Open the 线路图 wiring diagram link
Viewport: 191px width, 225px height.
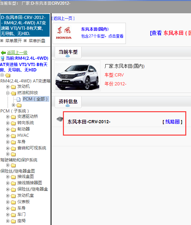click(x=172, y=122)
